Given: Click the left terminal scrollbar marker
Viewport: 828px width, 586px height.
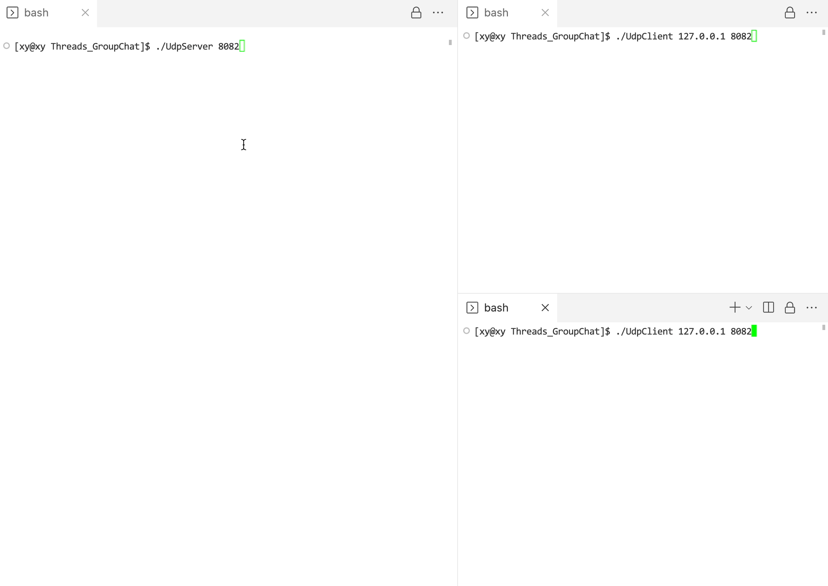Looking at the screenshot, I should coord(450,43).
